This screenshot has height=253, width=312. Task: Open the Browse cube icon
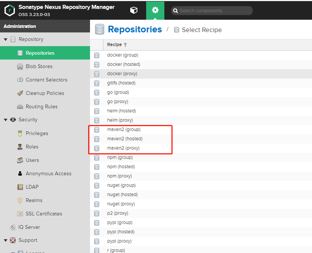click(x=134, y=10)
